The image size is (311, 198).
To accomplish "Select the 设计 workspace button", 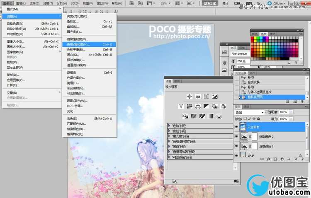I will coord(225,3).
